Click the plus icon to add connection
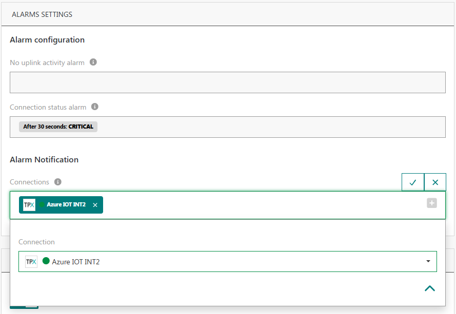 coord(432,203)
